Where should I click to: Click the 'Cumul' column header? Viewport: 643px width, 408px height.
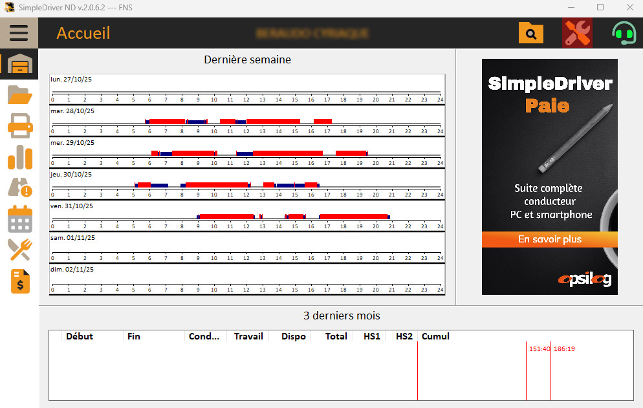click(x=435, y=336)
